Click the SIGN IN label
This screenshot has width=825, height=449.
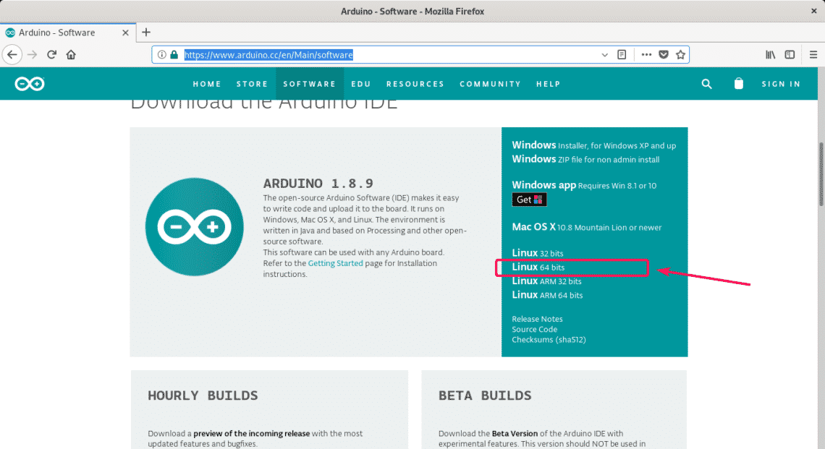click(x=781, y=84)
